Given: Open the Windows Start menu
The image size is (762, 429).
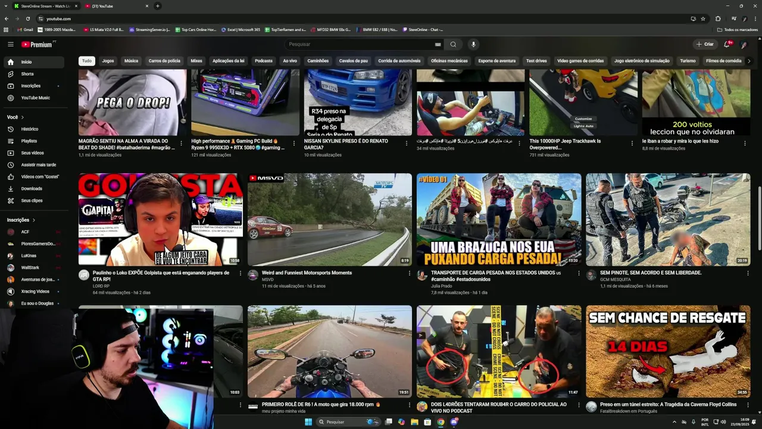Looking at the screenshot, I should tap(308, 422).
